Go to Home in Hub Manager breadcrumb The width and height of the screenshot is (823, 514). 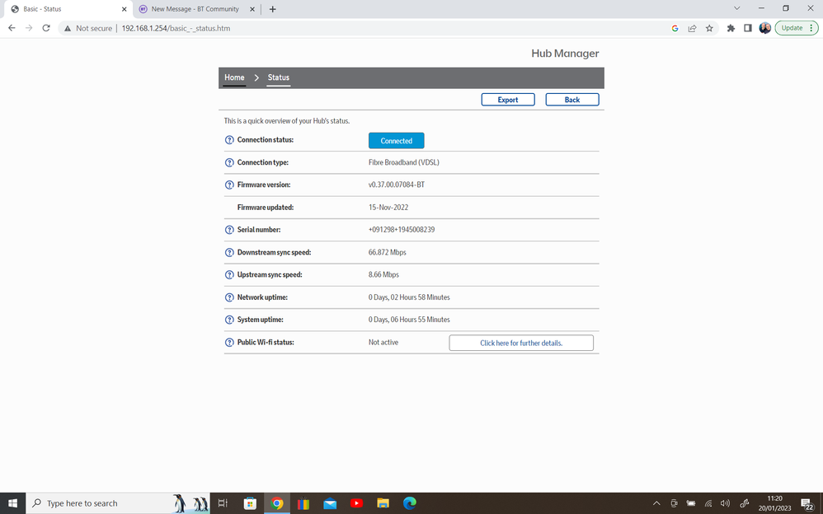pos(234,77)
